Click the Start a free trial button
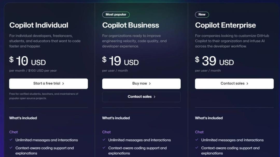The width and height of the screenshot is (280, 157). [x=48, y=83]
